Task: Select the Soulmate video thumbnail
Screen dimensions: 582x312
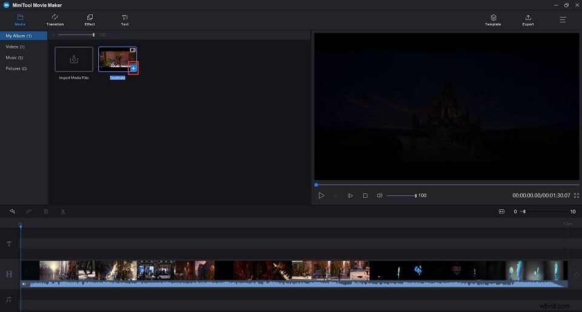Action: click(x=115, y=59)
